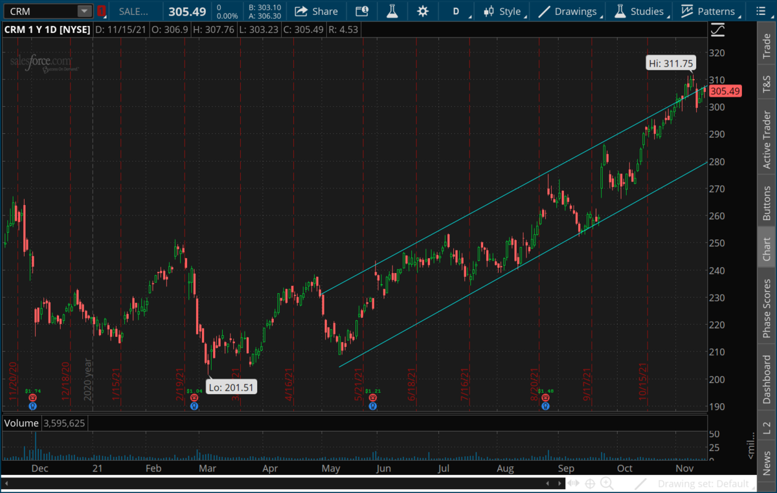
Task: Click the CRM 1 Y 1D [NYSE] chart title
Action: click(x=47, y=30)
